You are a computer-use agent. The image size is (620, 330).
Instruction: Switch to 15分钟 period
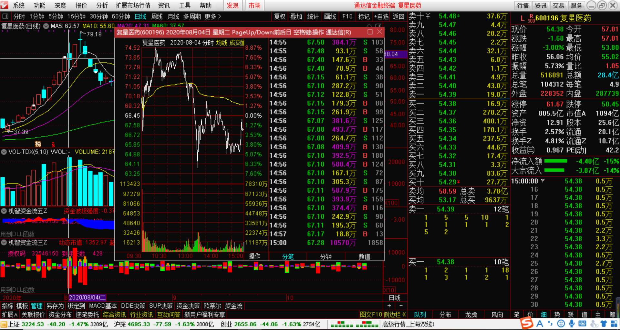77,16
